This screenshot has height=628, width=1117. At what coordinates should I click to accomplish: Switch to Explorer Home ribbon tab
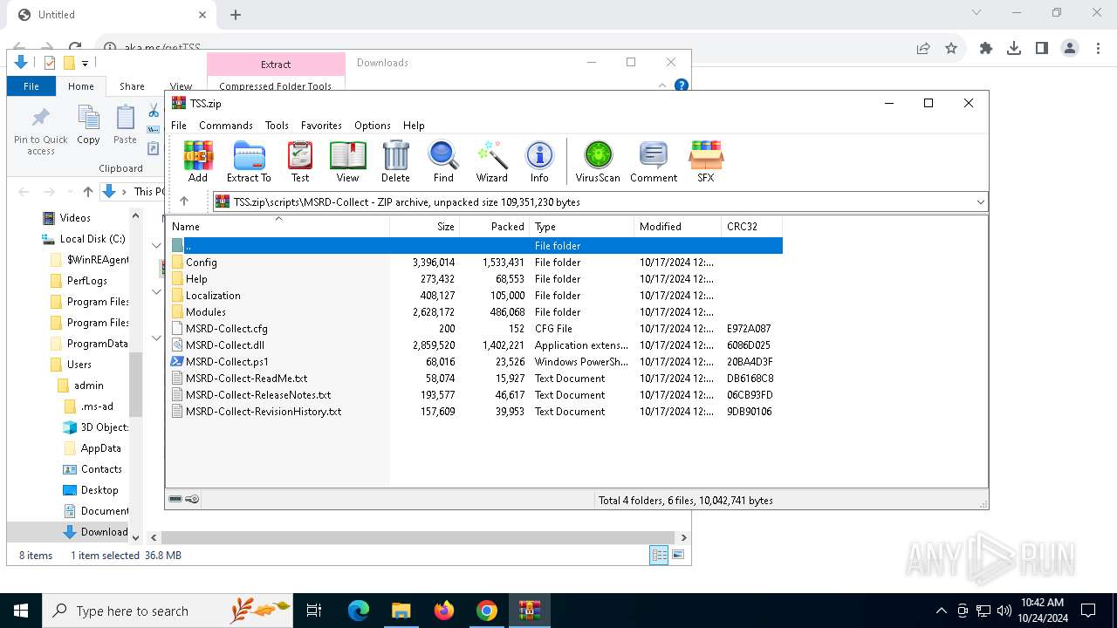(81, 86)
